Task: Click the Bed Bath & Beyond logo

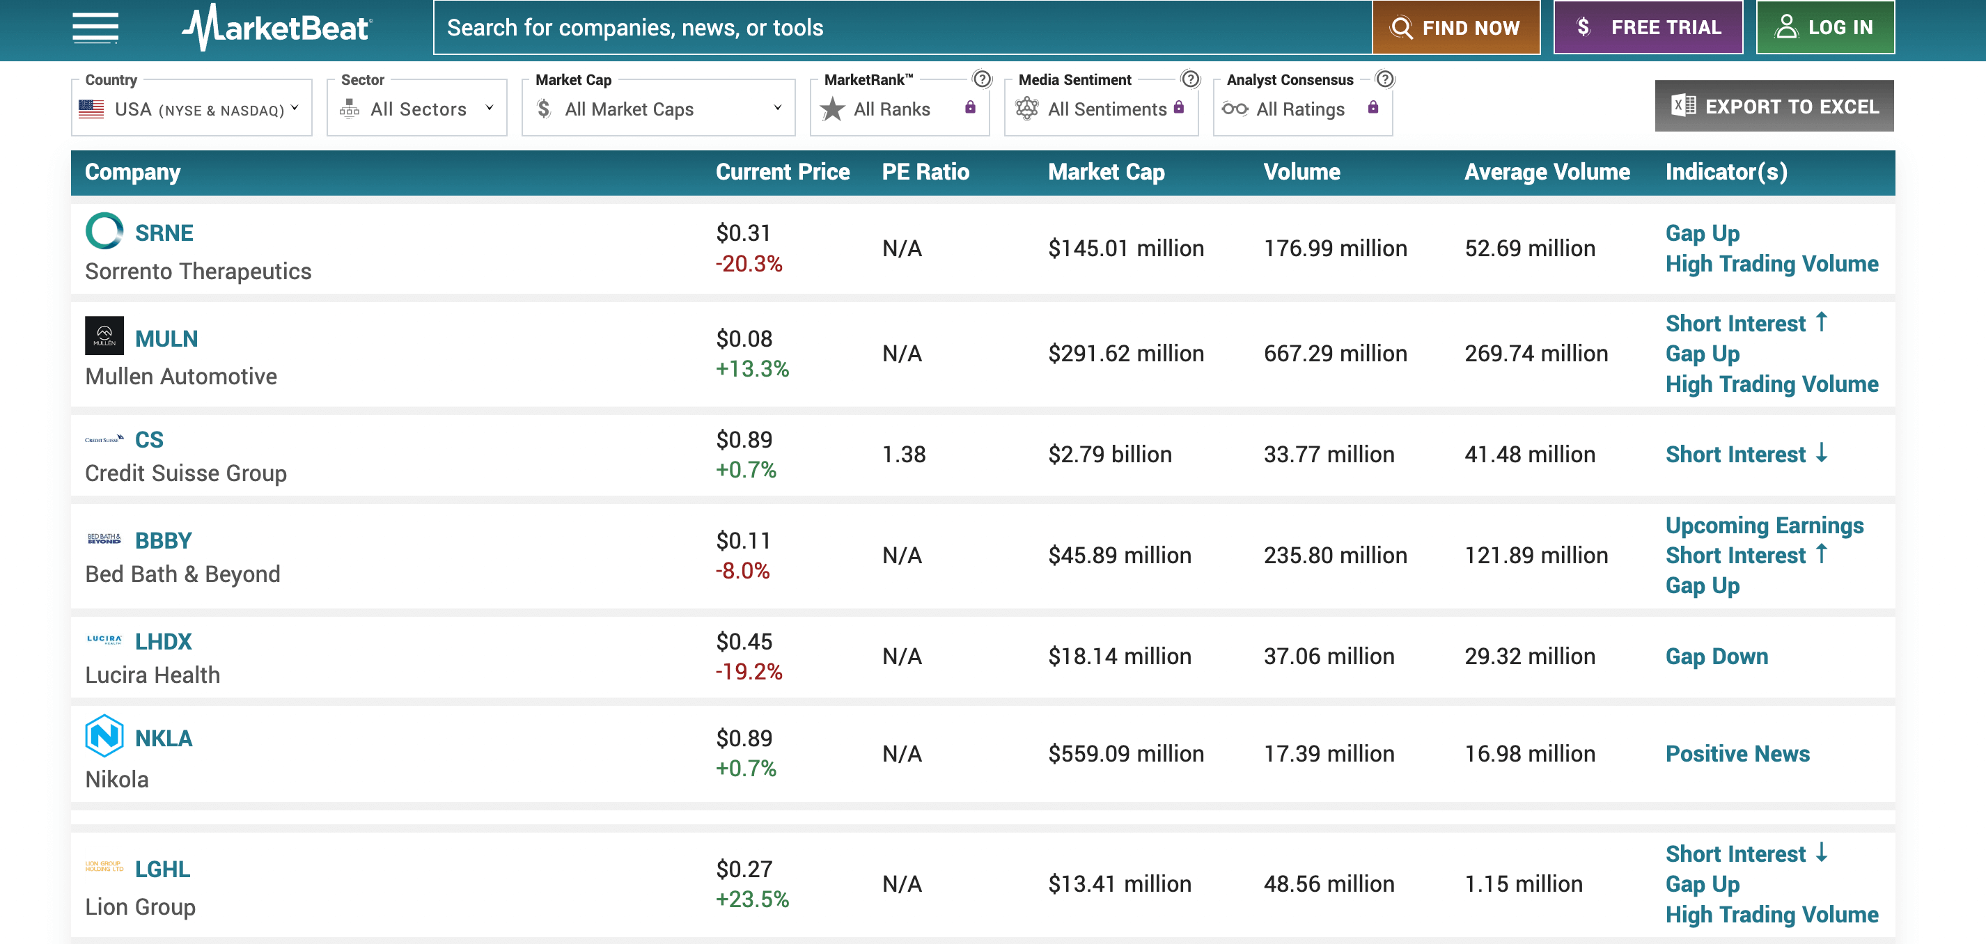Action: pos(104,539)
